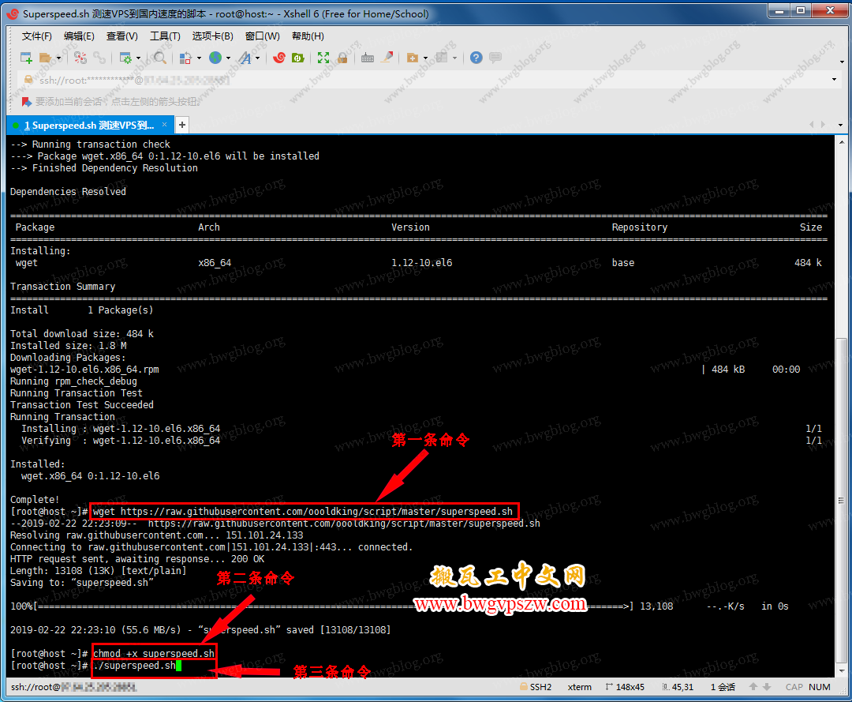The height and width of the screenshot is (702, 852).
Task: Click the 'Dependencies Resolved' terminal line
Action: click(x=68, y=191)
